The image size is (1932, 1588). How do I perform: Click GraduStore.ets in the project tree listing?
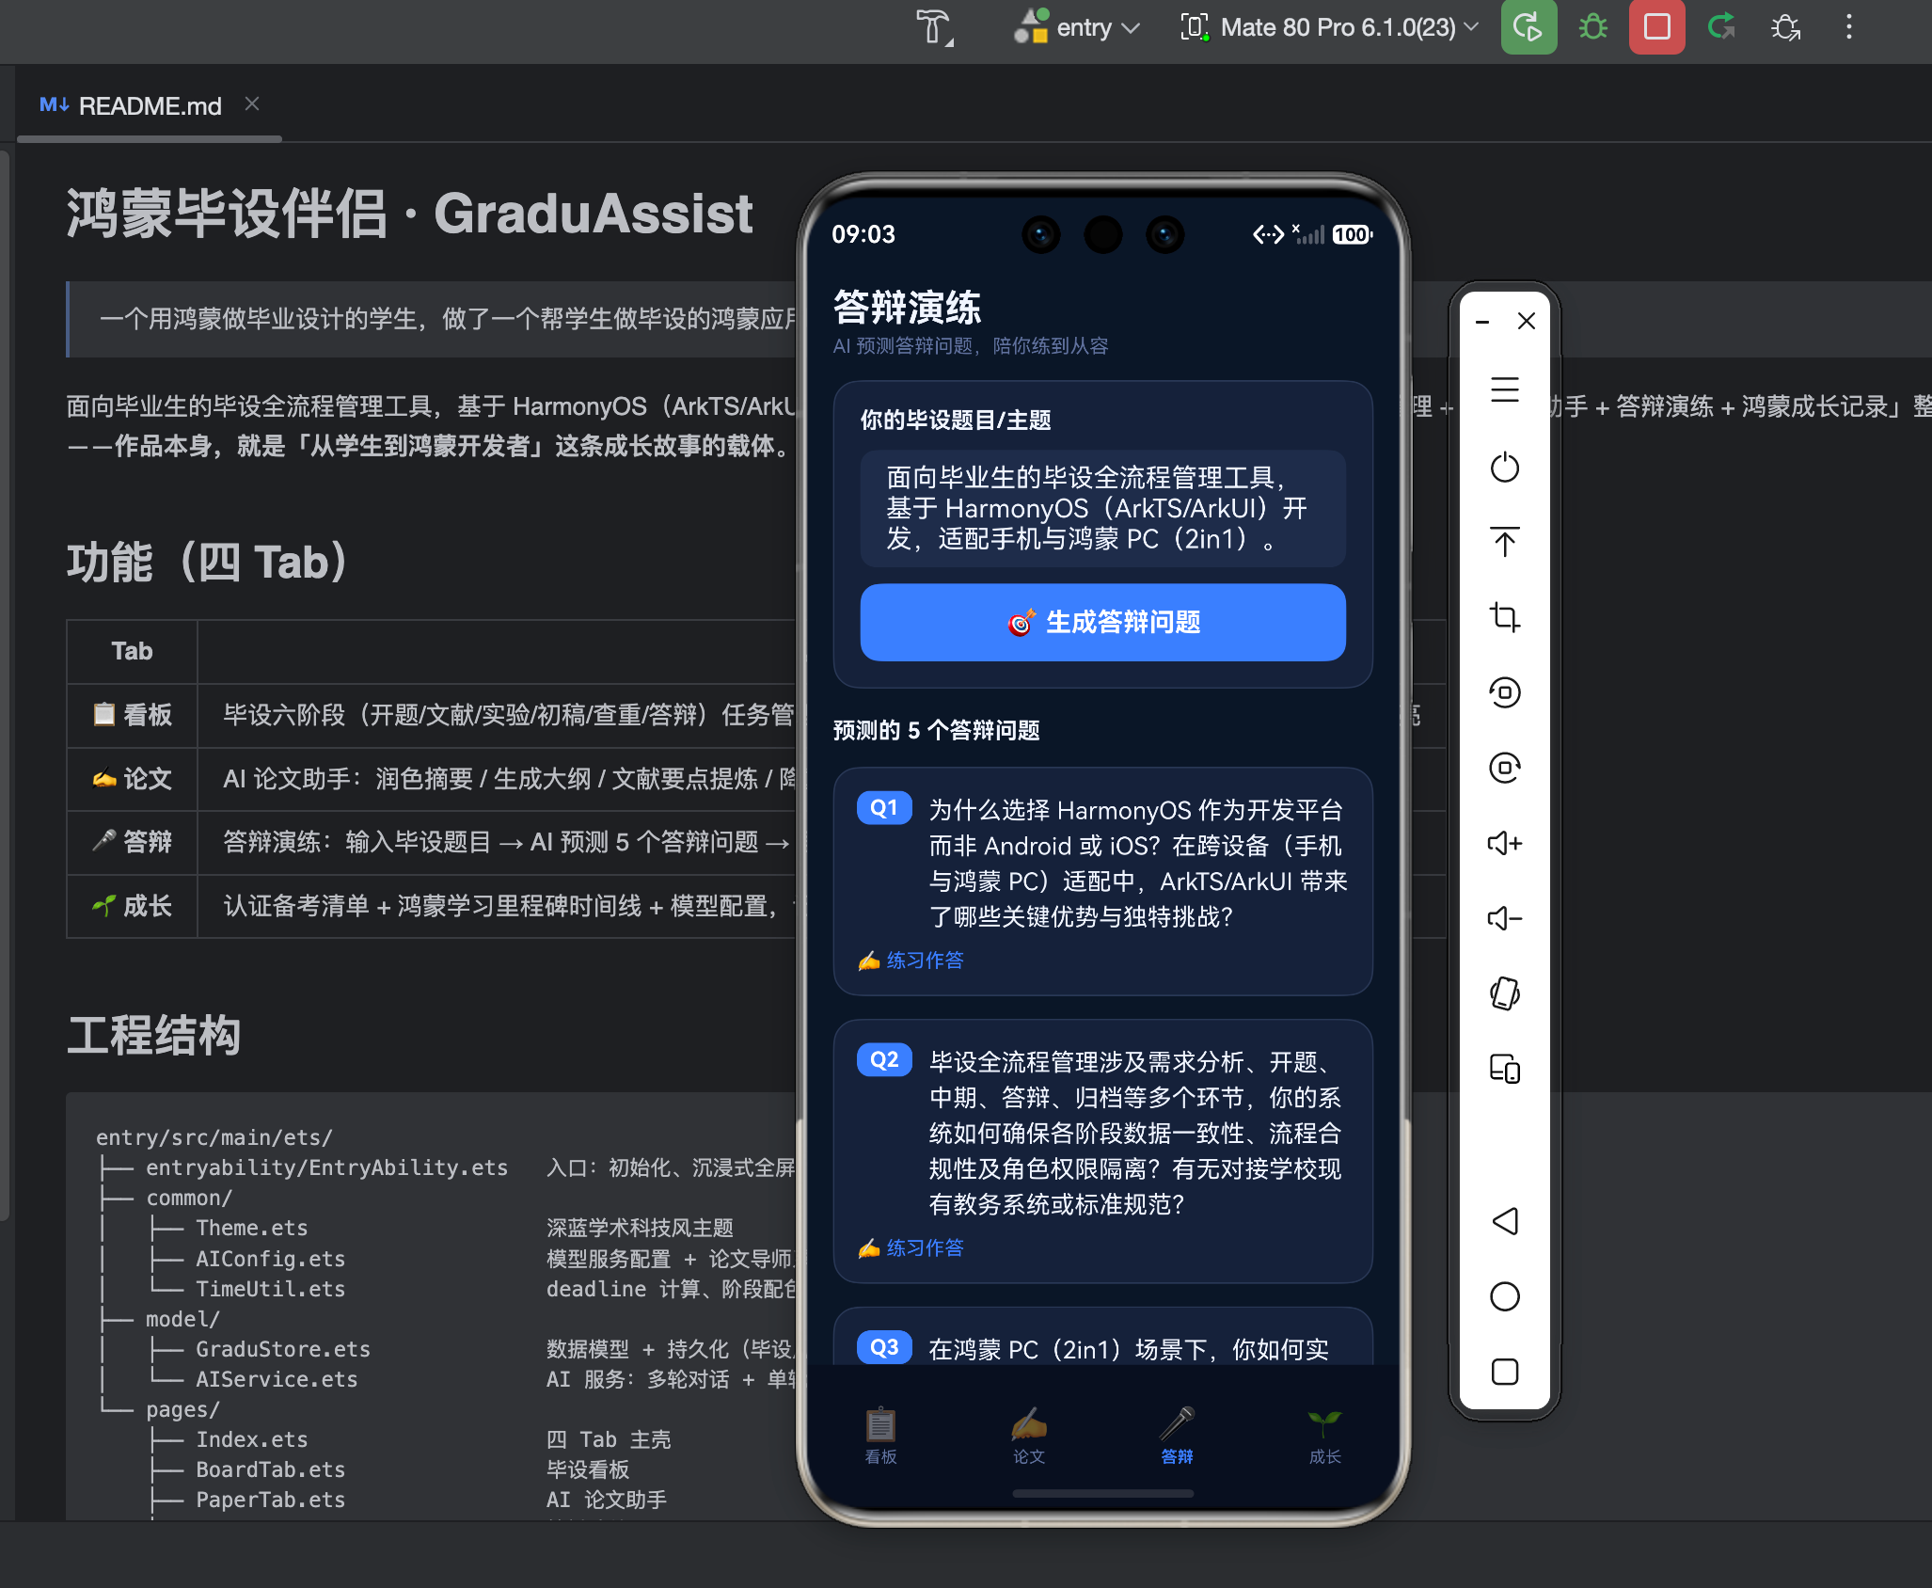point(283,1349)
